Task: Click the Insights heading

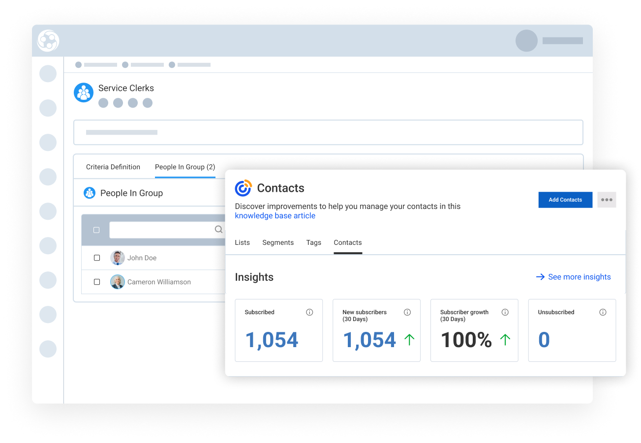Action: point(254,277)
